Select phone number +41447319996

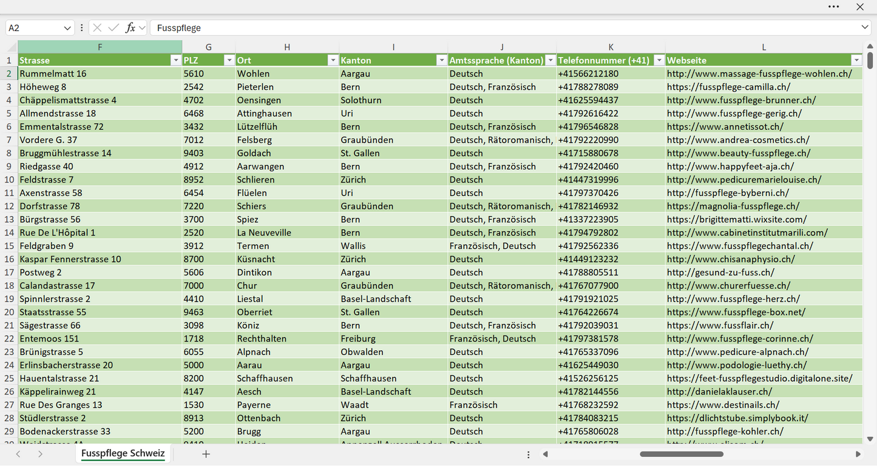(611, 180)
